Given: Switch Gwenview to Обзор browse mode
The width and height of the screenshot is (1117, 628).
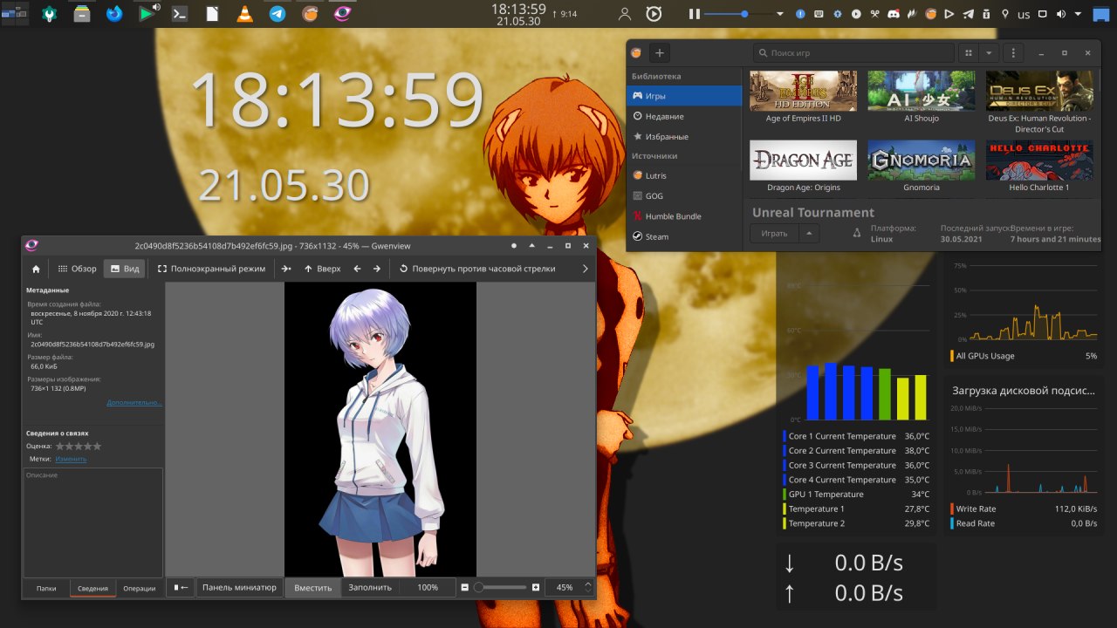Looking at the screenshot, I should pyautogui.click(x=78, y=269).
